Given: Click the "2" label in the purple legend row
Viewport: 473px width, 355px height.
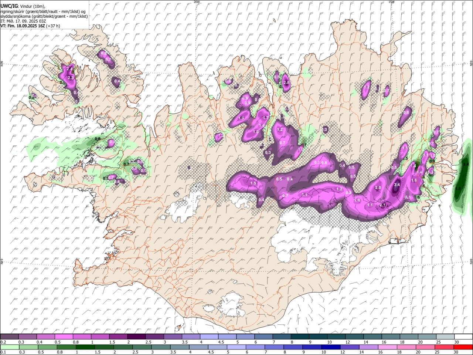Looking at the screenshot, I should pos(129,342).
